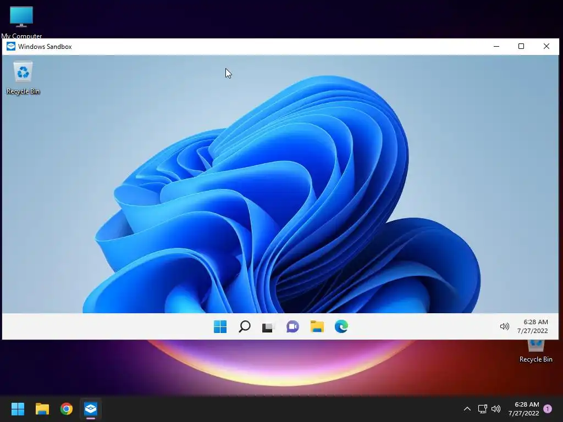Open File Explorer from the host taskbar
Viewport: 563px width, 422px height.
click(x=42, y=409)
